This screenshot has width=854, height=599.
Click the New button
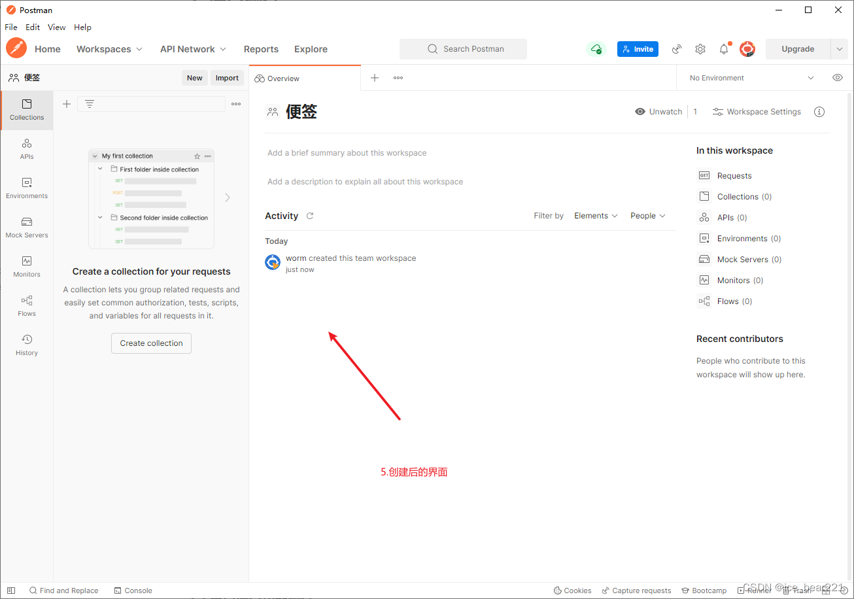click(195, 78)
